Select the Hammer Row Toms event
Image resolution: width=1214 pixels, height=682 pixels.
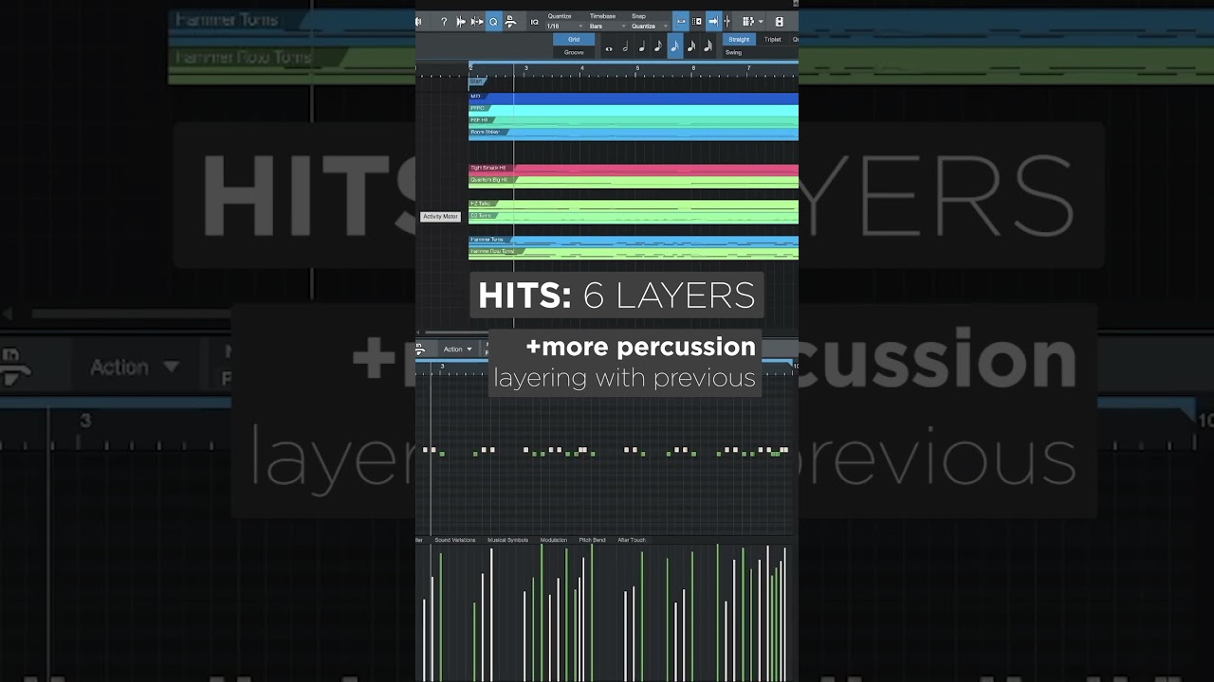coord(634,253)
